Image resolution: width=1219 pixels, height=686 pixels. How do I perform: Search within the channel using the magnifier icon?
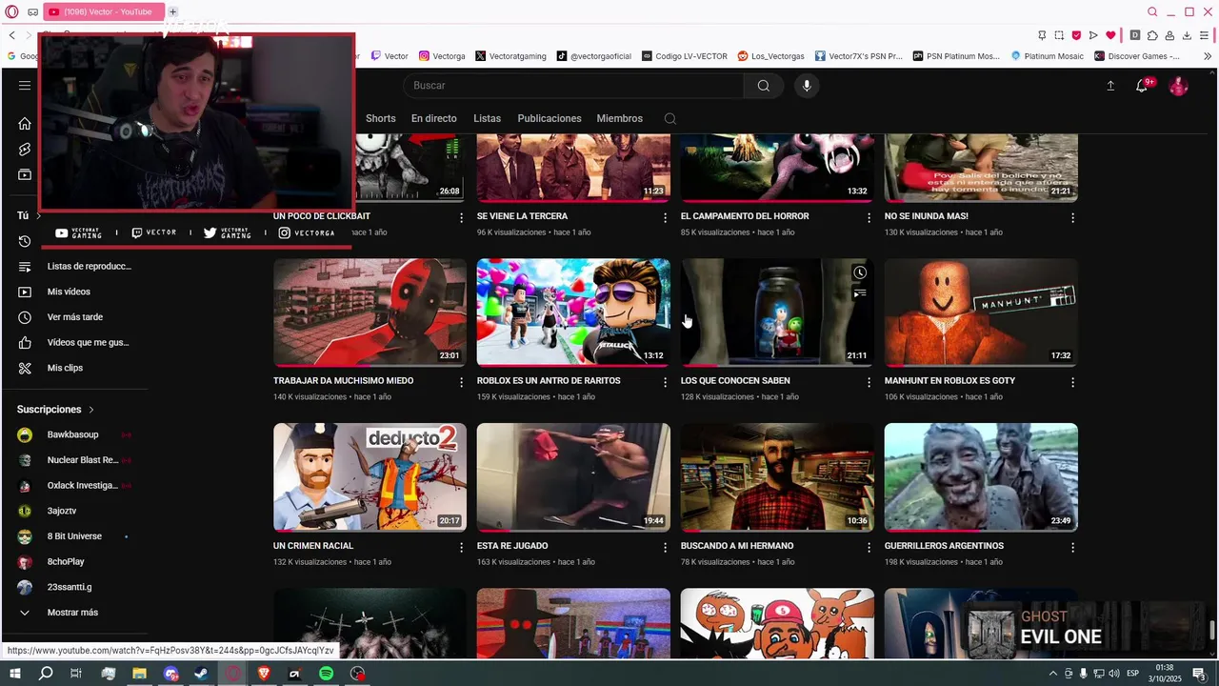[670, 119]
